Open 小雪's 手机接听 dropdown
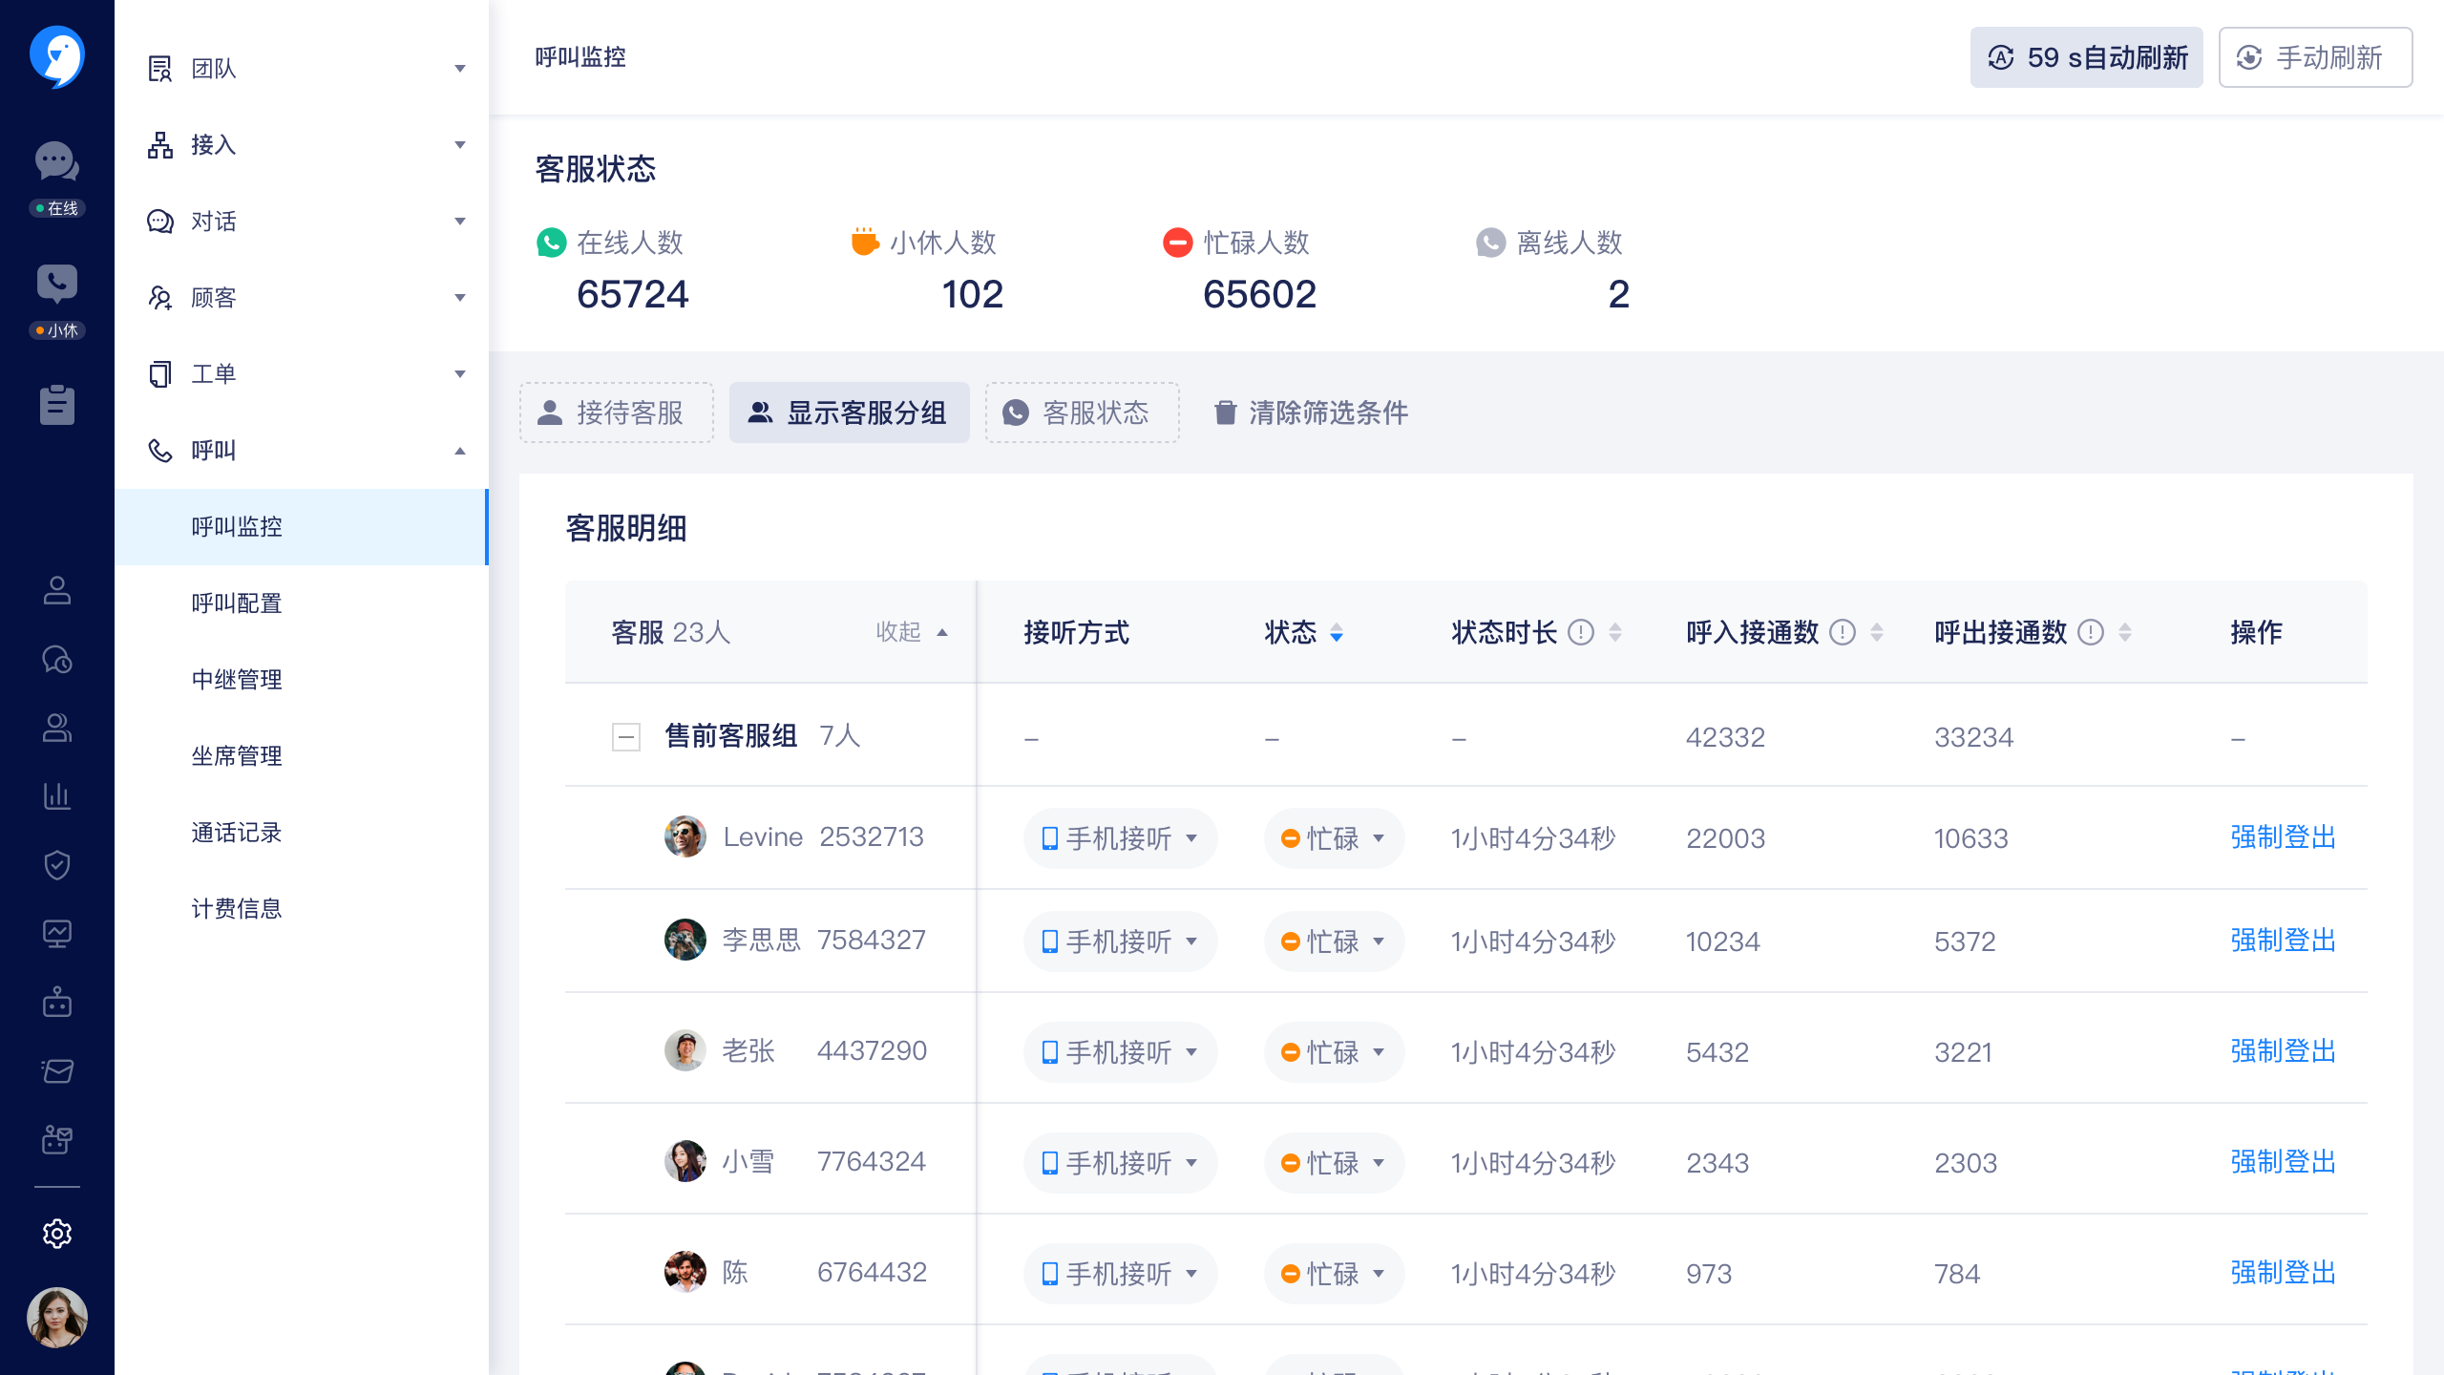This screenshot has width=2444, height=1375. click(1120, 1163)
